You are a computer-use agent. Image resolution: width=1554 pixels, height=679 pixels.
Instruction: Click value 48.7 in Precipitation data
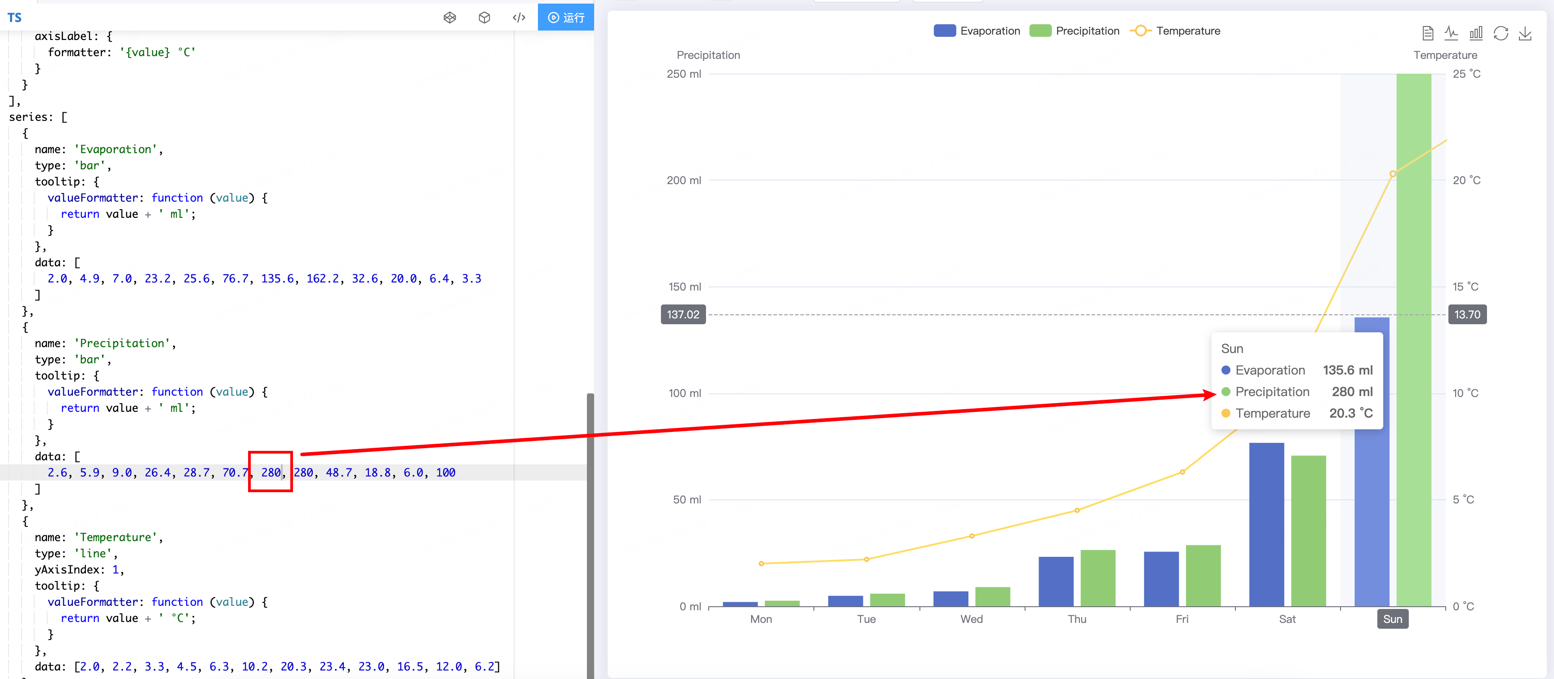[x=339, y=473]
